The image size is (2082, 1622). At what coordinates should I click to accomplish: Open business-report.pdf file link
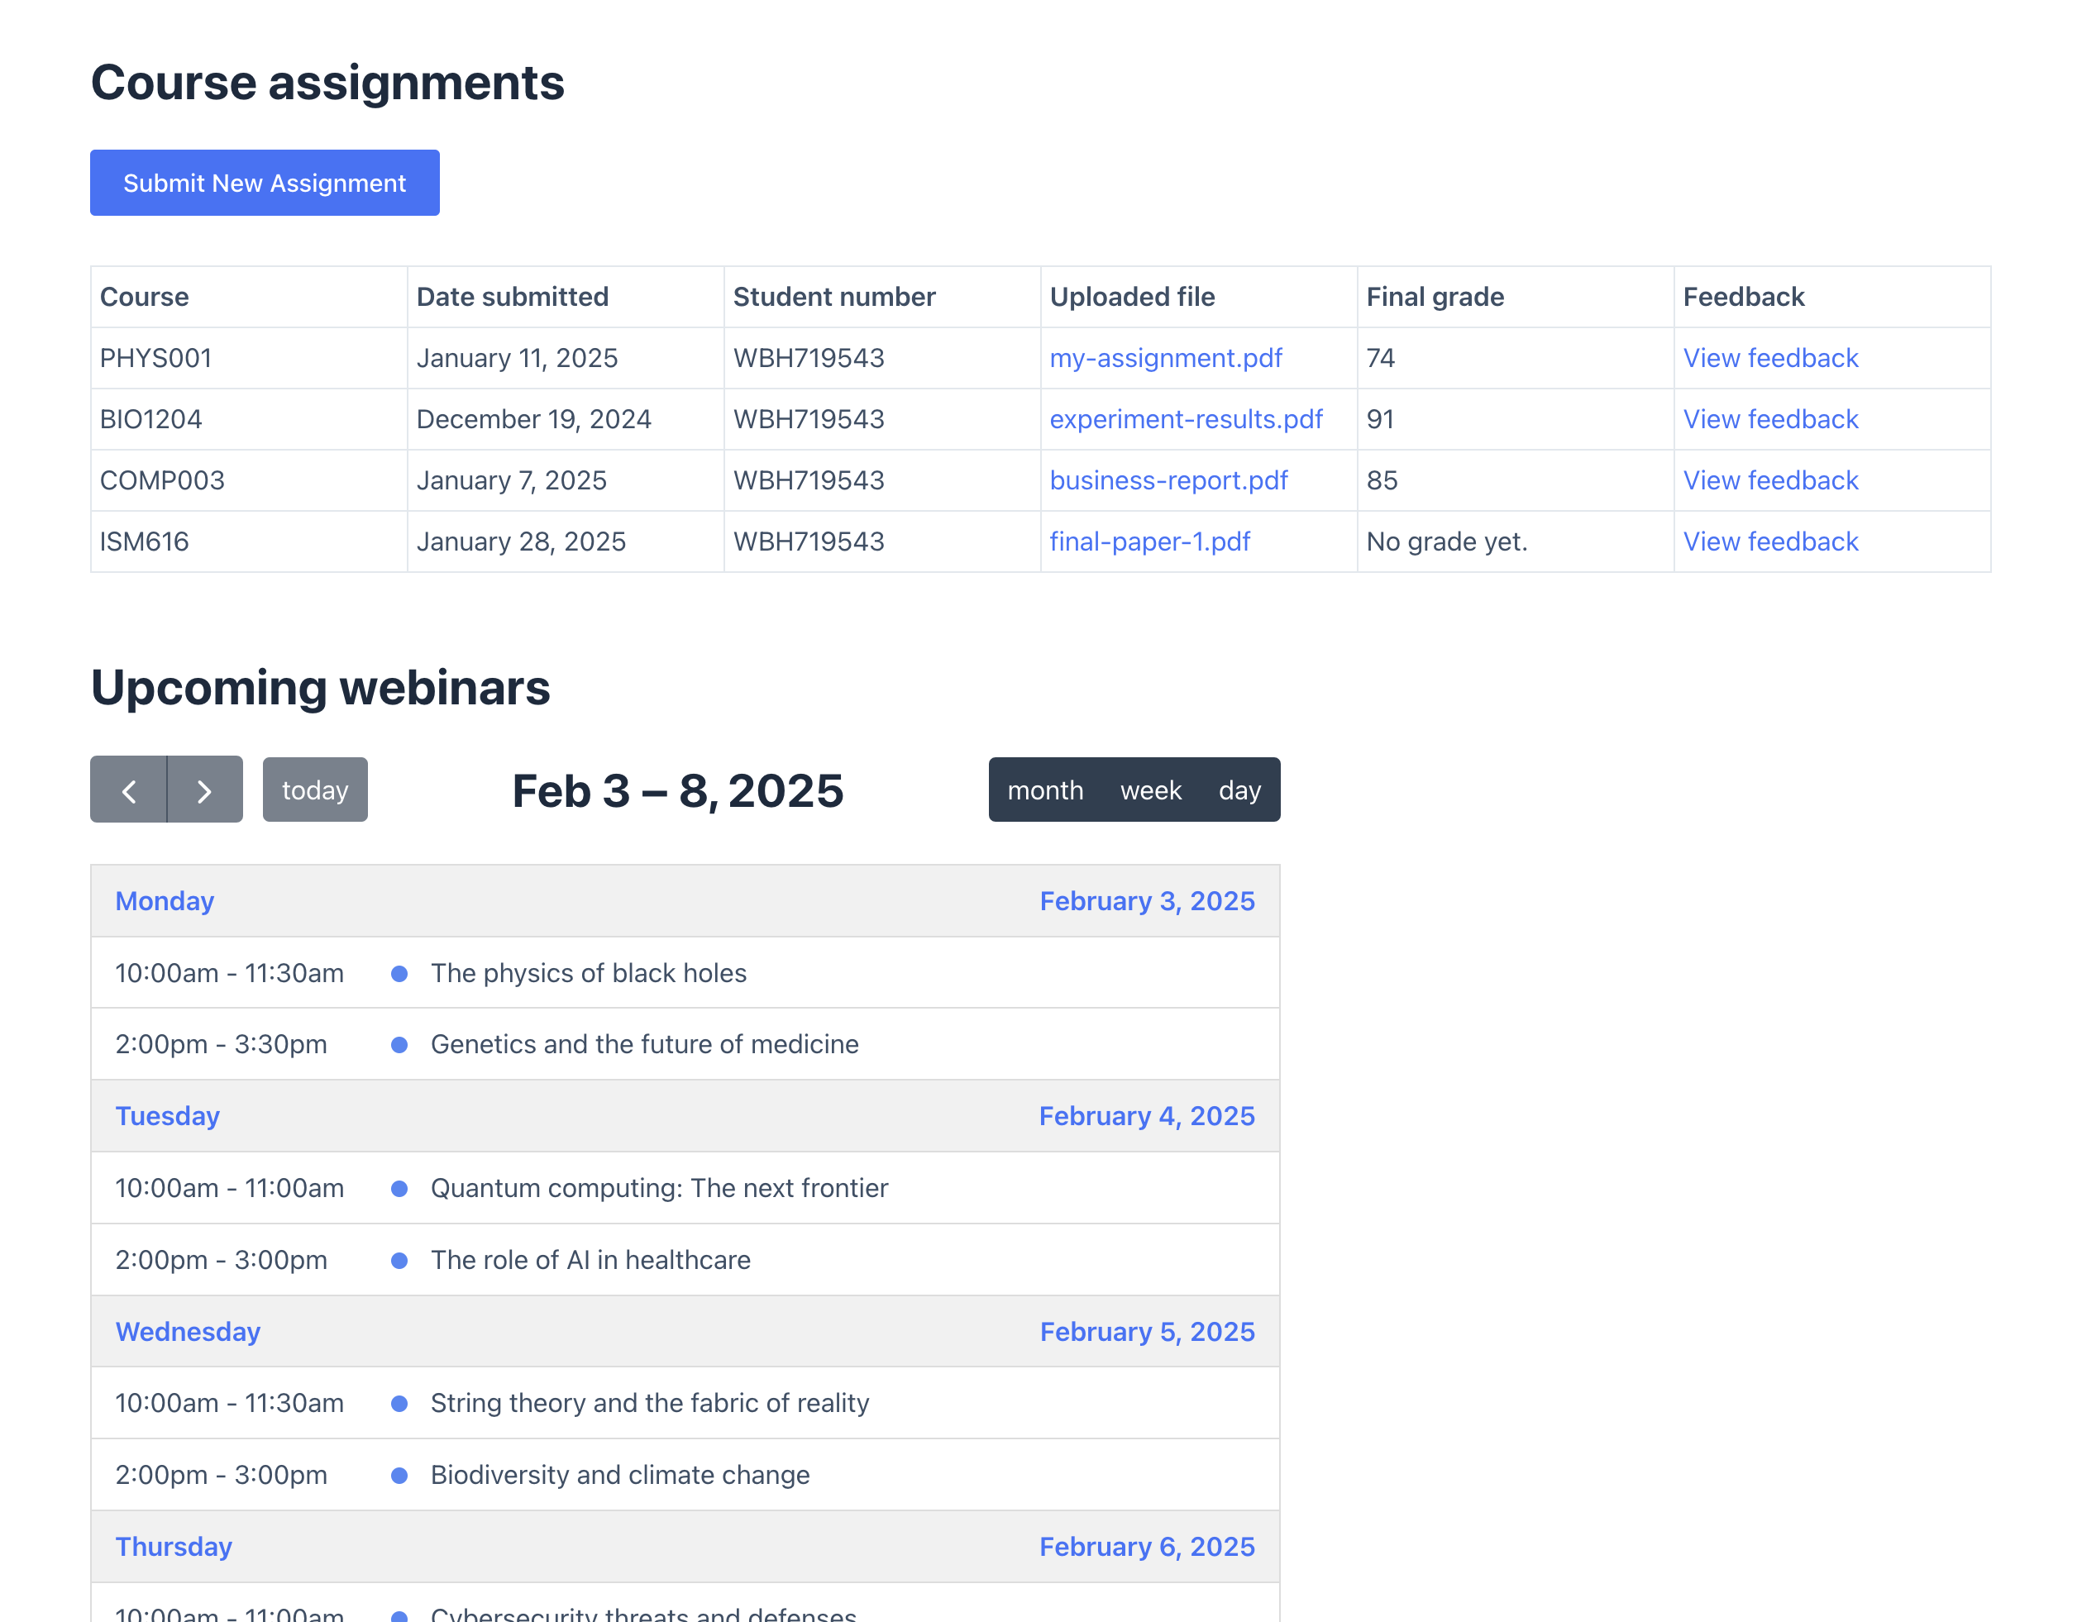click(1168, 480)
